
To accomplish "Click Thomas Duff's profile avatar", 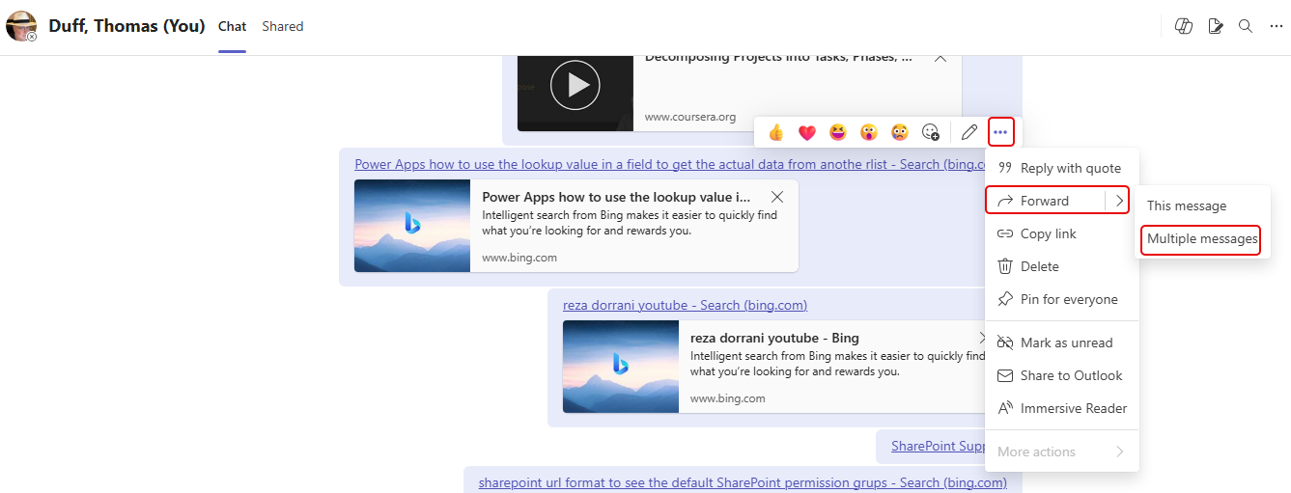I will point(21,26).
